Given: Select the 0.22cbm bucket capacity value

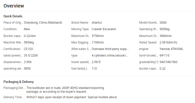Looking at the screenshot, I should pyautogui.click(x=30, y=36).
